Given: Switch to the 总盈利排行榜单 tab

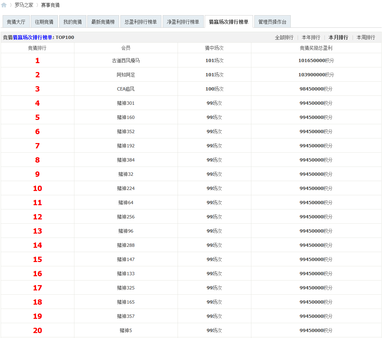Looking at the screenshot, I should pos(141,22).
